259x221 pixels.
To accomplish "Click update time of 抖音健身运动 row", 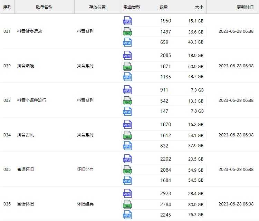I will coord(236,31).
